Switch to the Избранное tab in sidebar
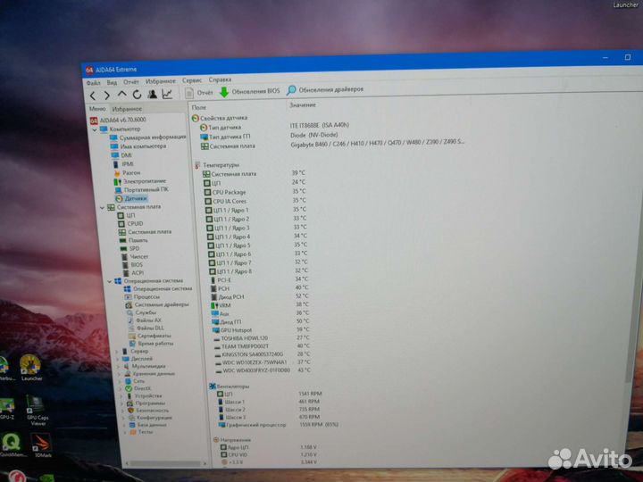Screen dimensions: 643x482 tap(127, 109)
